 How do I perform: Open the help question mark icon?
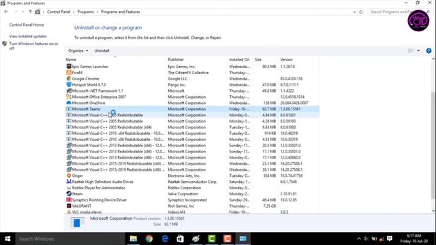(429, 50)
